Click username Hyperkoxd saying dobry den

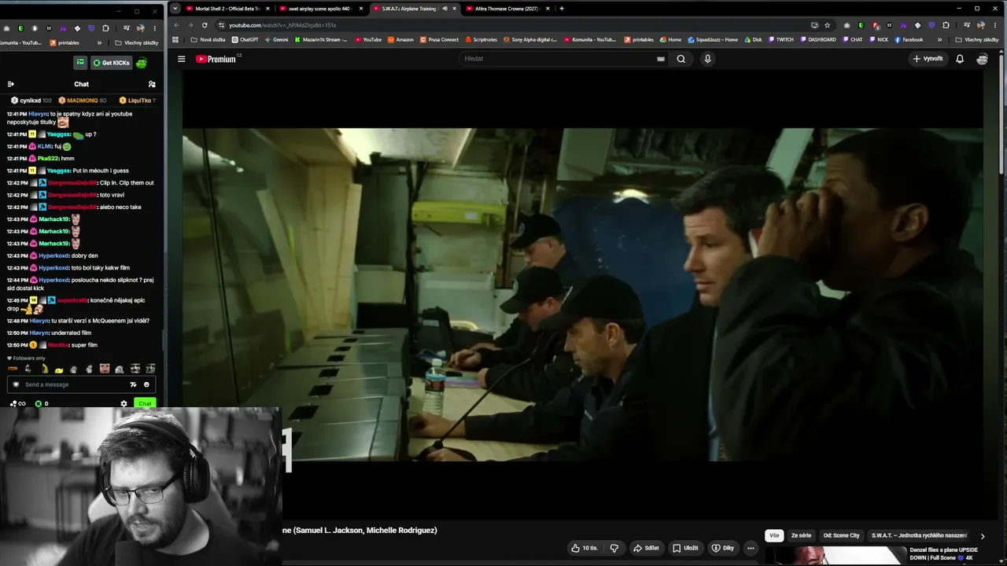(x=54, y=255)
